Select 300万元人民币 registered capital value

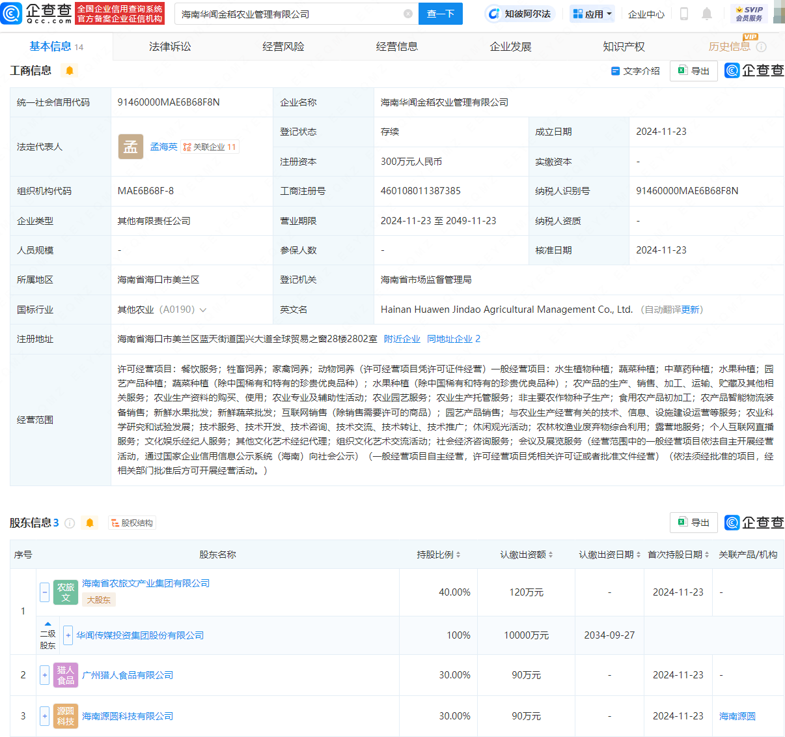(x=411, y=162)
